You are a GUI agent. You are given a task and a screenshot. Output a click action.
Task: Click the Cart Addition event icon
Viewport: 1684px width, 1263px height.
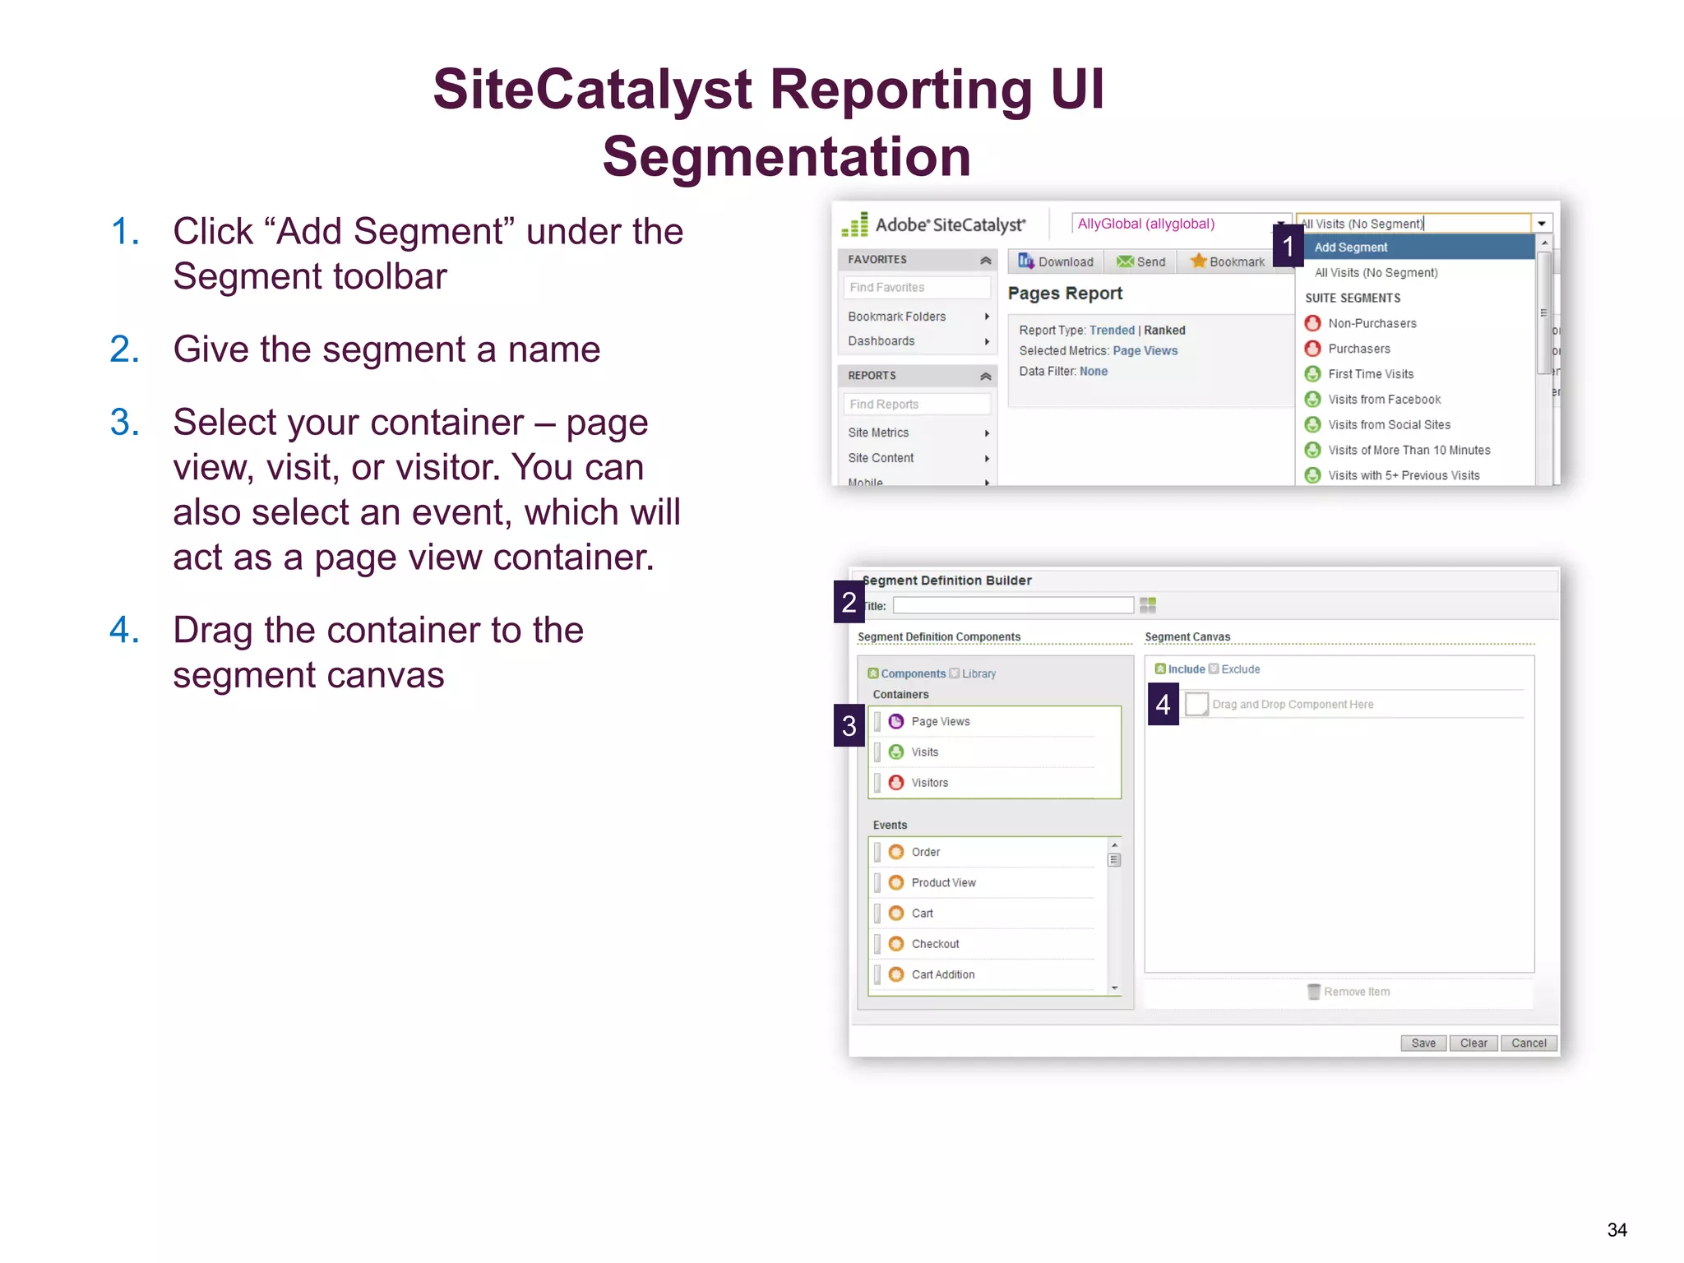pyautogui.click(x=896, y=974)
